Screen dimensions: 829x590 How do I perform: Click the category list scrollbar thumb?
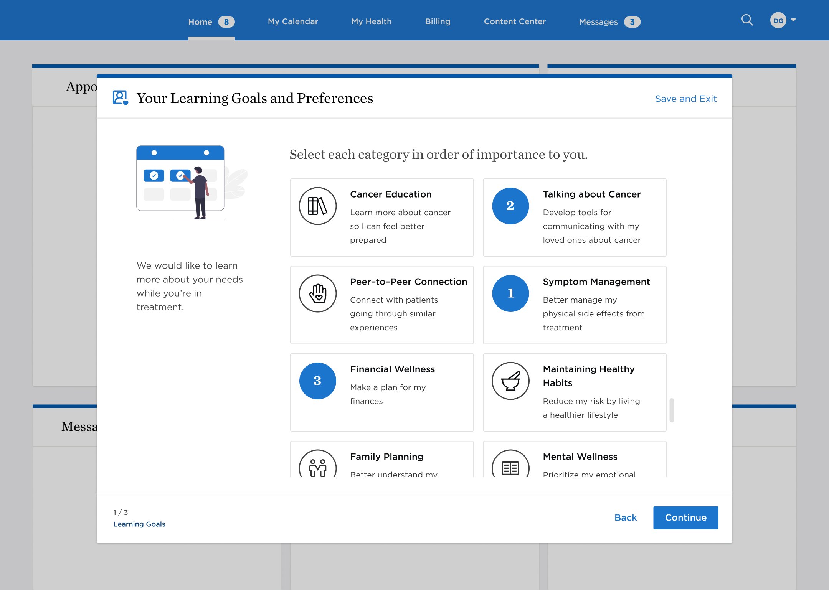pyautogui.click(x=672, y=410)
